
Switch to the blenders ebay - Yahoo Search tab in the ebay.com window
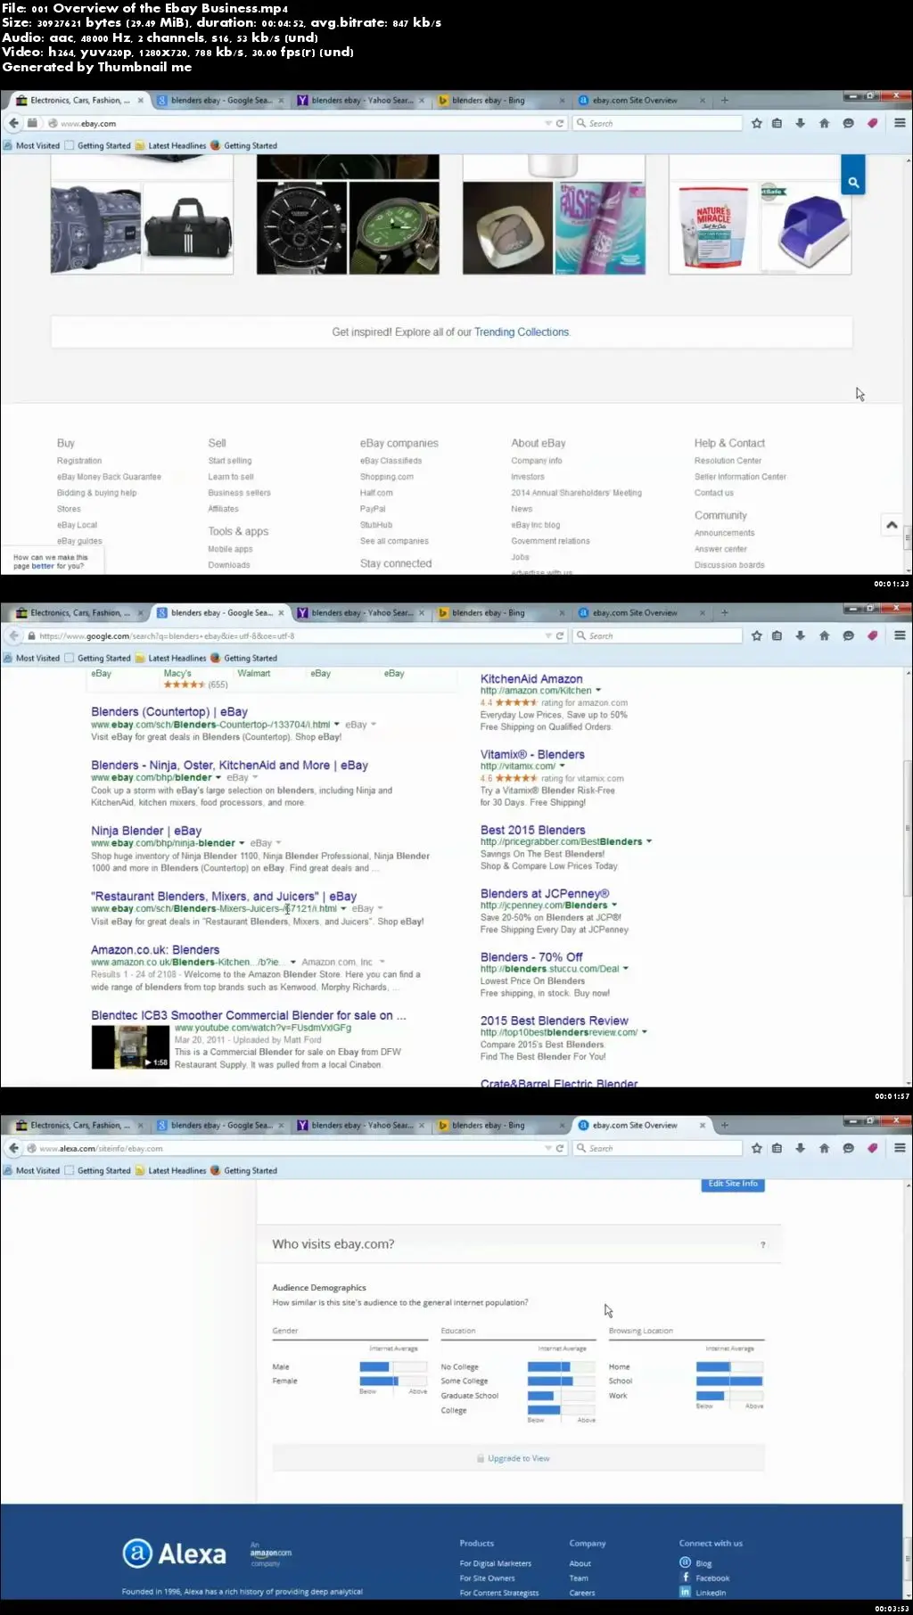pyautogui.click(x=361, y=101)
